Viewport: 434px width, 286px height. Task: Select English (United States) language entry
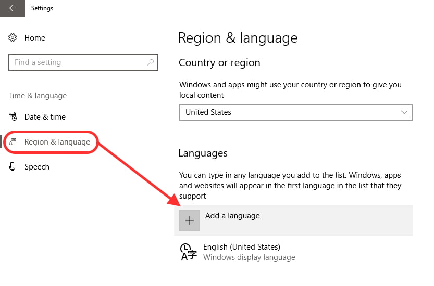[x=242, y=247]
